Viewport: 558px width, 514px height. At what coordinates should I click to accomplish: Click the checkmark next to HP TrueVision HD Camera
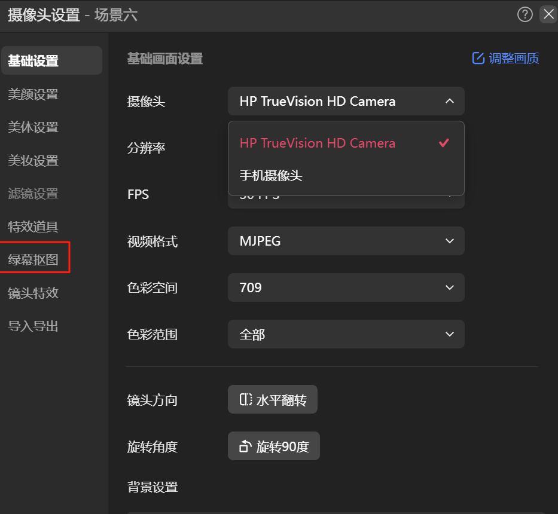tap(444, 143)
